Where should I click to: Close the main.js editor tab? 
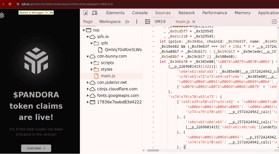pyautogui.click(x=194, y=22)
